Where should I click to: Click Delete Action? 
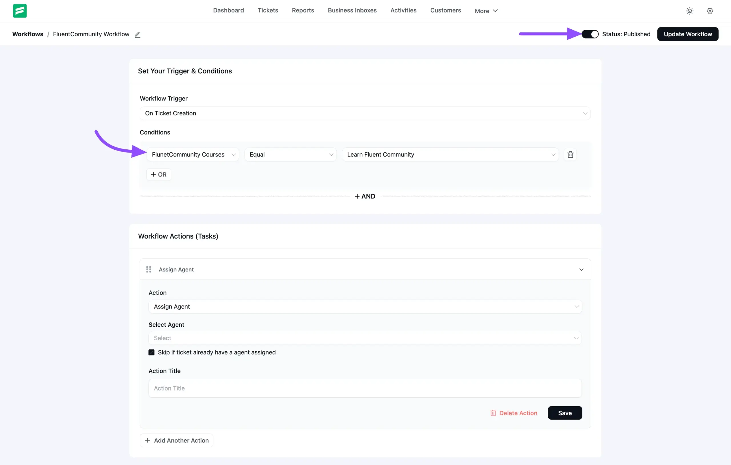point(514,413)
